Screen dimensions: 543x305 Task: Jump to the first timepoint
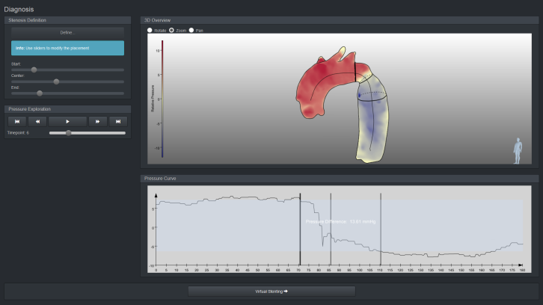(17, 120)
